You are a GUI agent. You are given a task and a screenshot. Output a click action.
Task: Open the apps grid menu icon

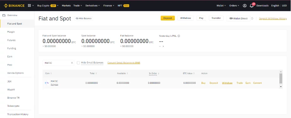(x=29, y=6)
